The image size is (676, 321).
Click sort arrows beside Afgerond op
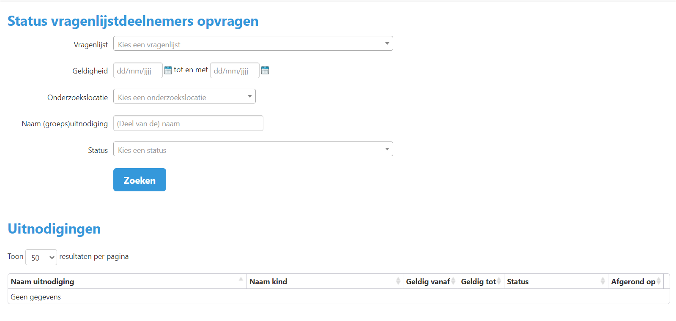659,281
